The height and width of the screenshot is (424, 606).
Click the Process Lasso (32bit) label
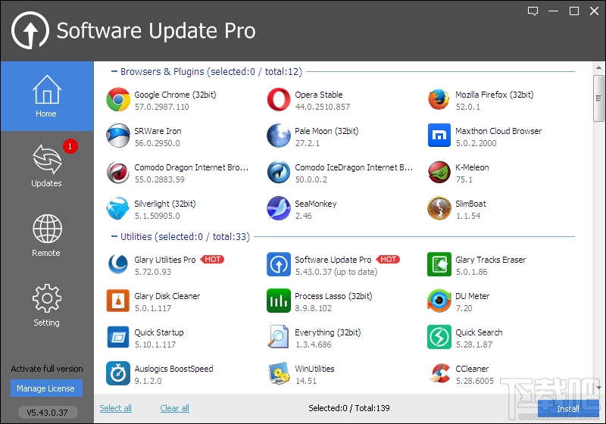[333, 296]
